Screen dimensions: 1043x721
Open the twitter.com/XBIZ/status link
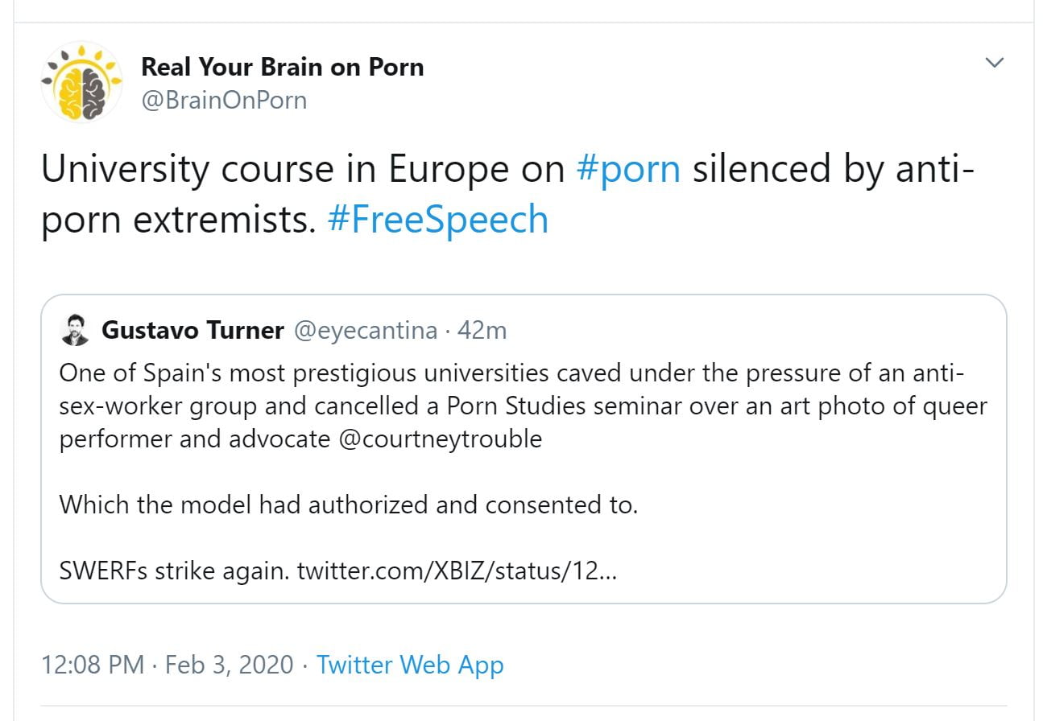click(457, 571)
